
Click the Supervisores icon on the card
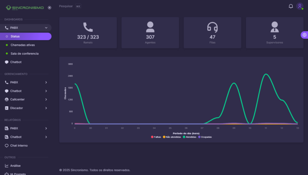[x=274, y=27]
